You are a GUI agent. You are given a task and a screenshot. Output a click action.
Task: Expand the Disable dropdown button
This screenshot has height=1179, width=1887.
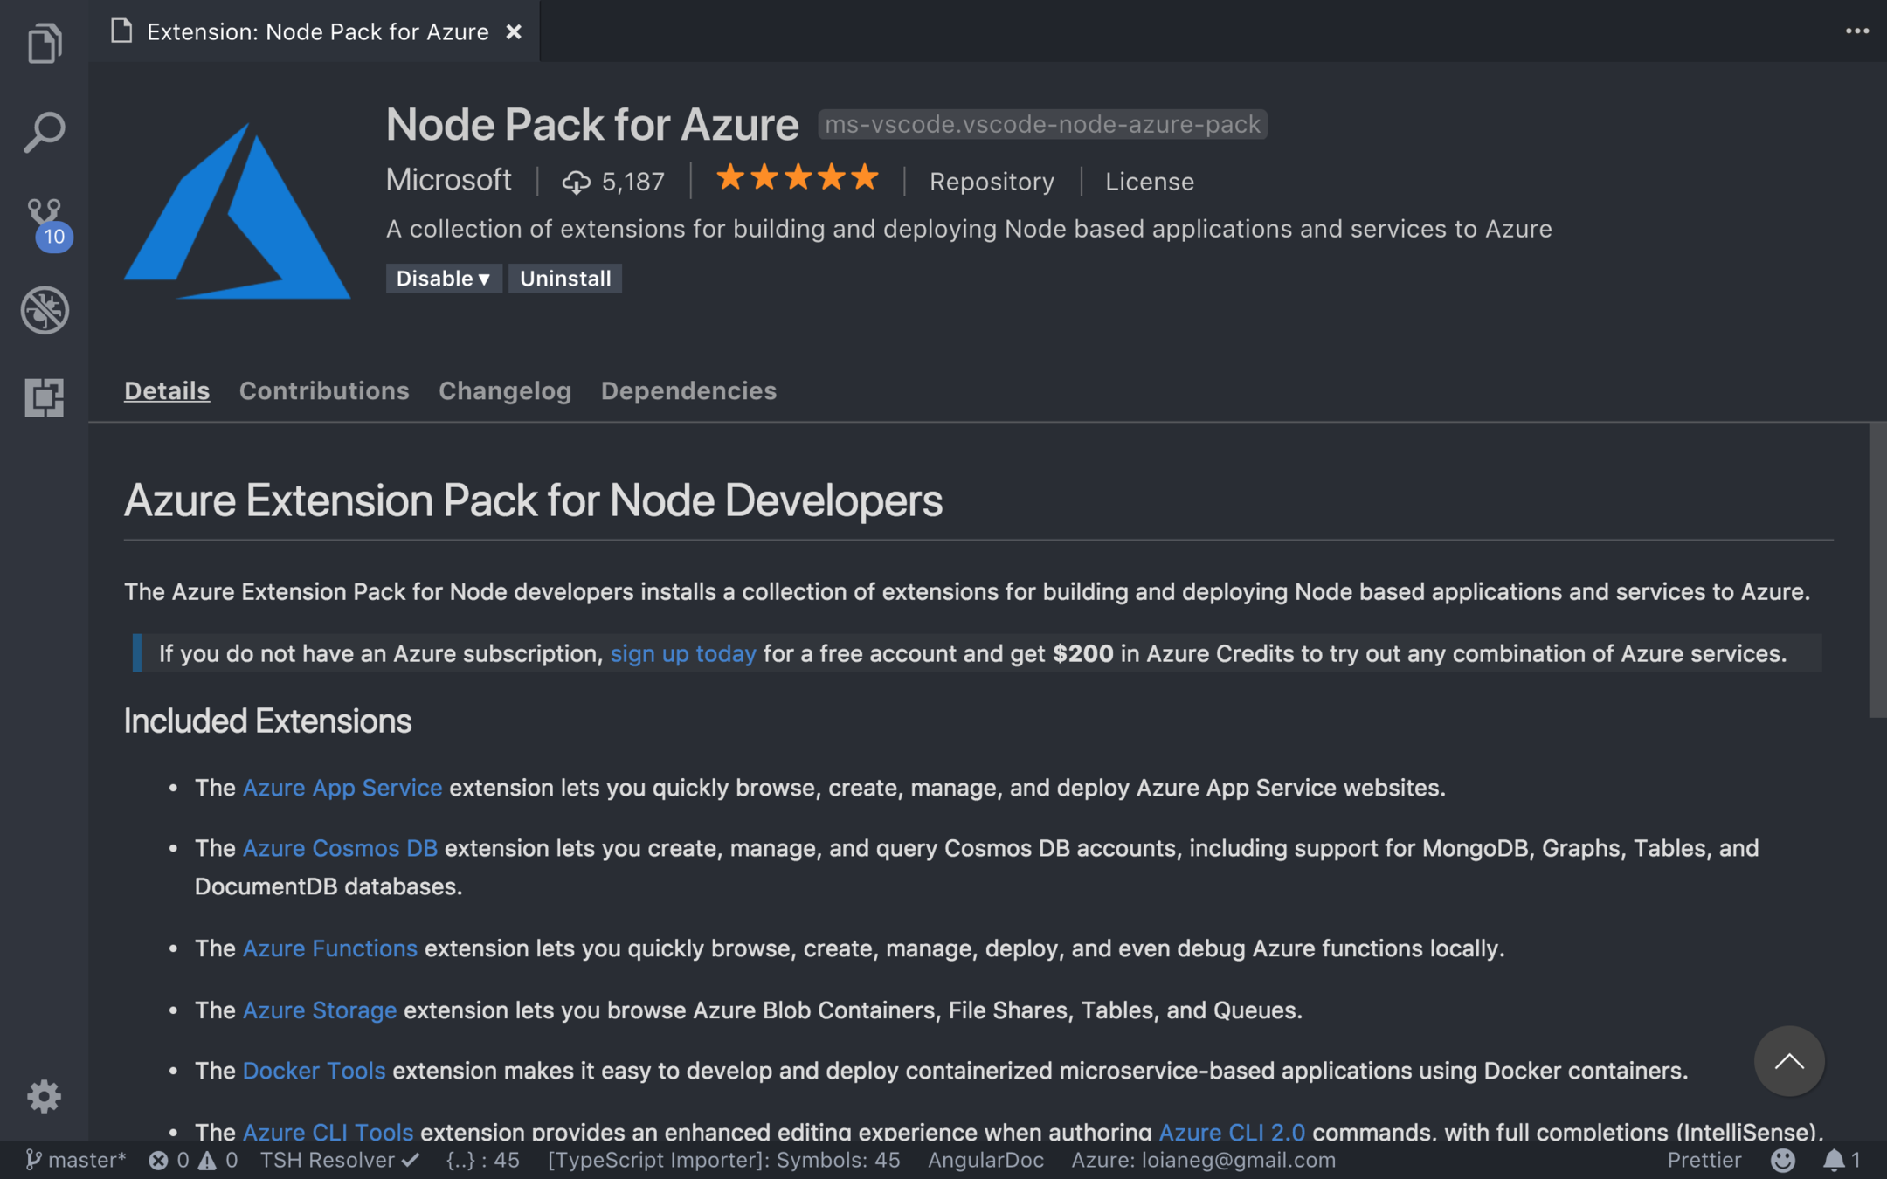tap(443, 279)
